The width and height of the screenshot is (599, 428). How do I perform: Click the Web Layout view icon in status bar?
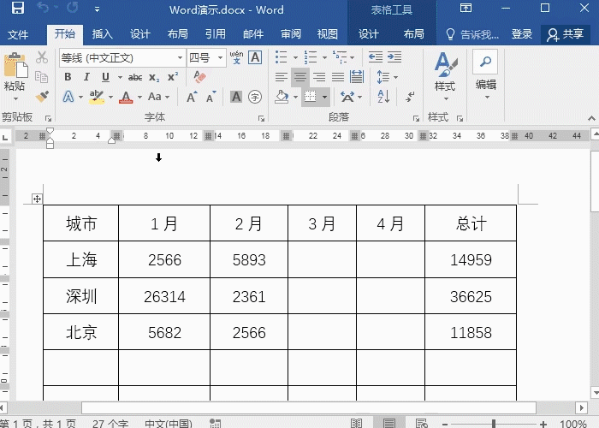click(x=421, y=423)
